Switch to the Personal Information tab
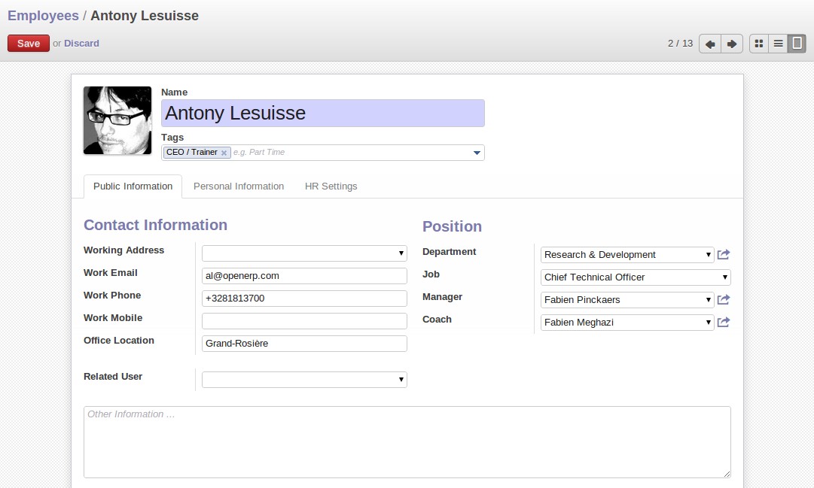Screen dimensions: 814x488 239,186
